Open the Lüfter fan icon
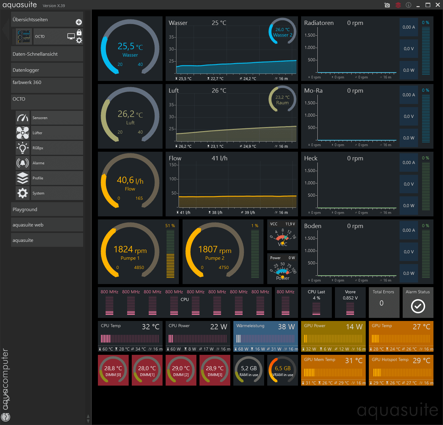This screenshot has width=443, height=425. [23, 133]
